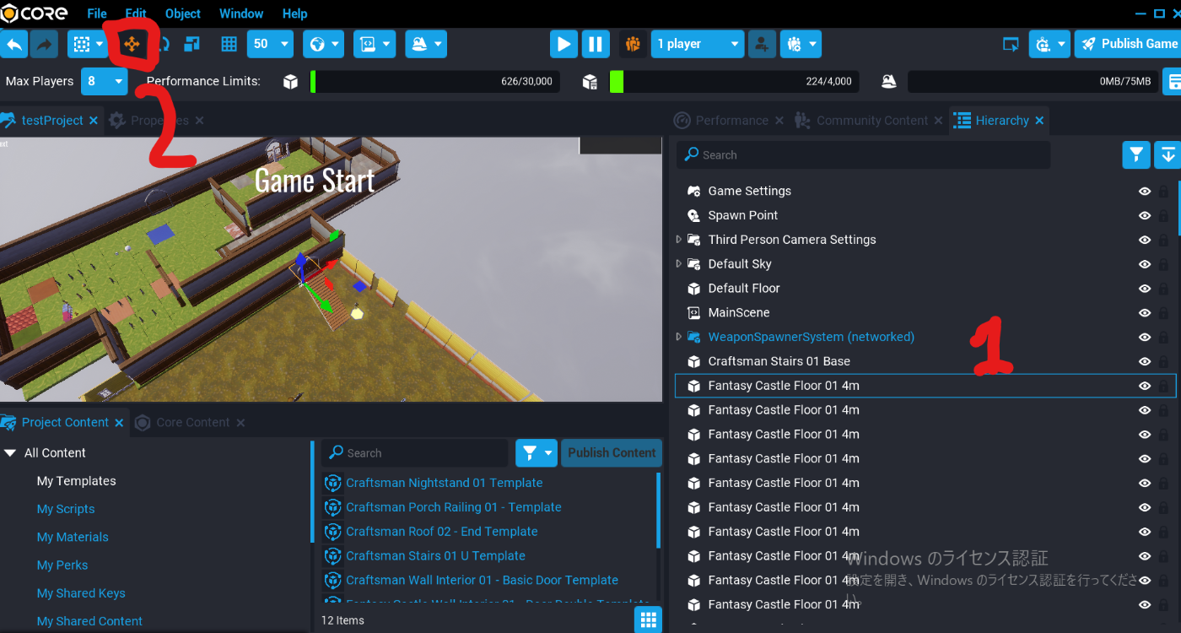Click the Redo arrow button

[44, 44]
